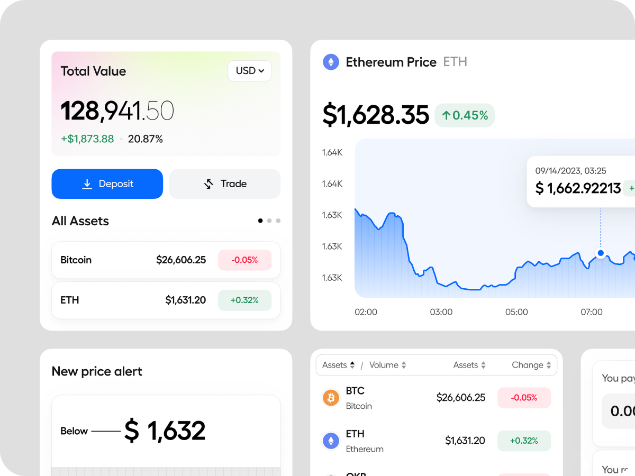The height and width of the screenshot is (476, 635).
Task: Click the sort arrows next to Change header
Action: [x=549, y=365]
